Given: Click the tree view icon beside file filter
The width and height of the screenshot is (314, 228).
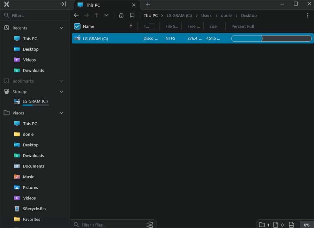Looking at the screenshot, I should (150, 225).
